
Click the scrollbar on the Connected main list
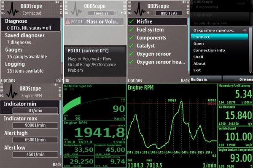coord(62,45)
